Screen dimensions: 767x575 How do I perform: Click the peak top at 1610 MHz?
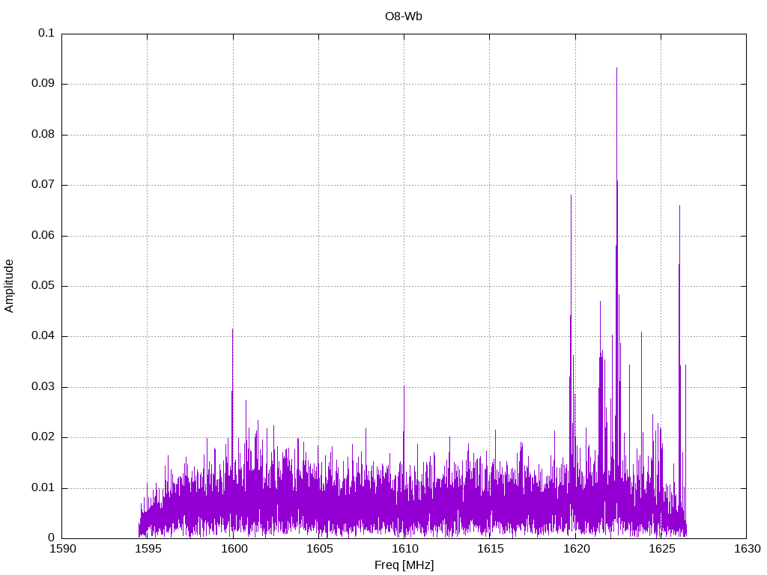pyautogui.click(x=404, y=386)
